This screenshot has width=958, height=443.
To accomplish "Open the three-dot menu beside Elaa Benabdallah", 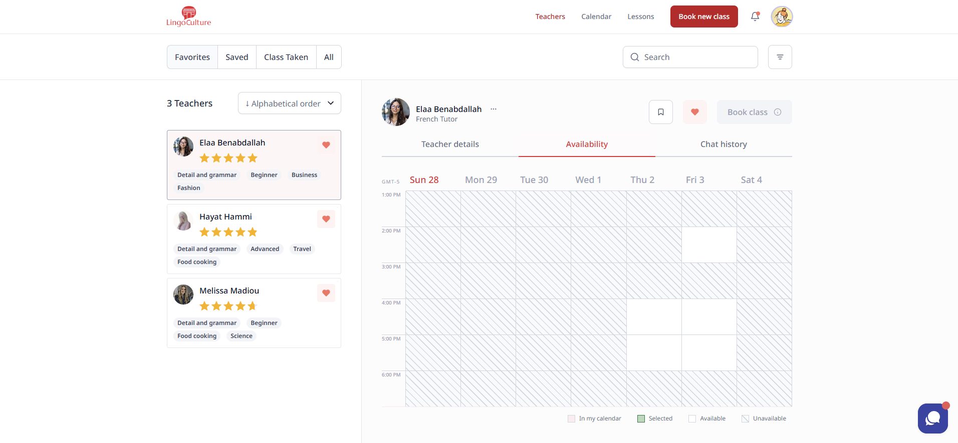I will (x=494, y=109).
